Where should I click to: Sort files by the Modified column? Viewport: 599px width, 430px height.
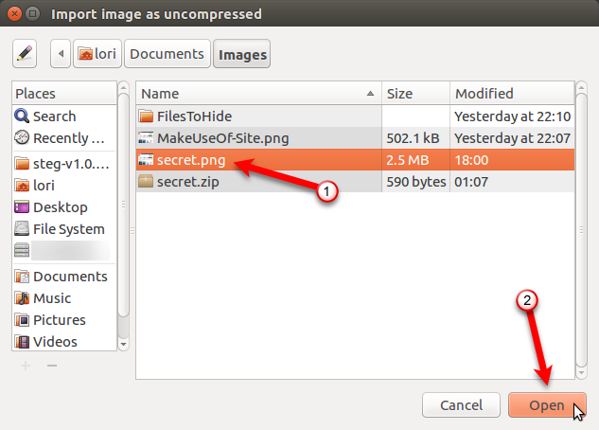[511, 94]
